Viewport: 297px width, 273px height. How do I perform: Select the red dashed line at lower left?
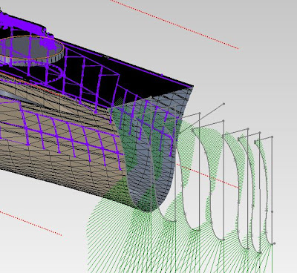click(30, 223)
